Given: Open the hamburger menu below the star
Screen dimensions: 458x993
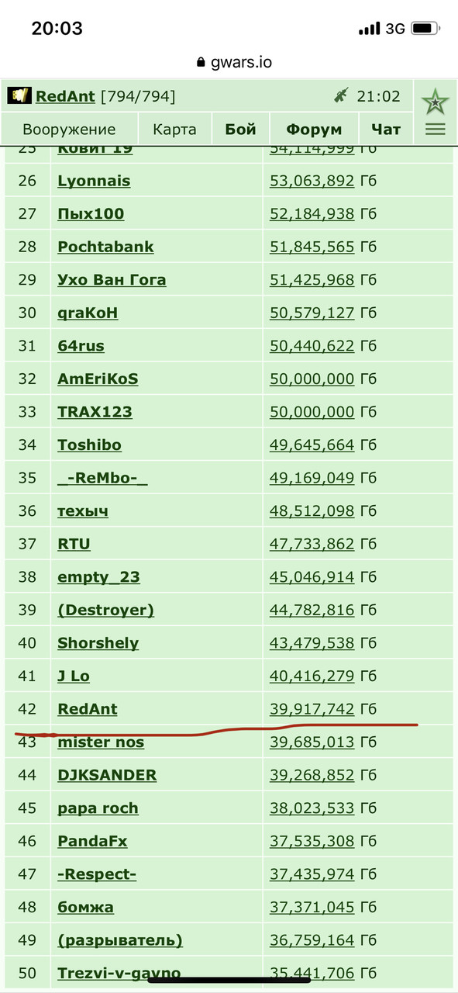Looking at the screenshot, I should click(436, 130).
